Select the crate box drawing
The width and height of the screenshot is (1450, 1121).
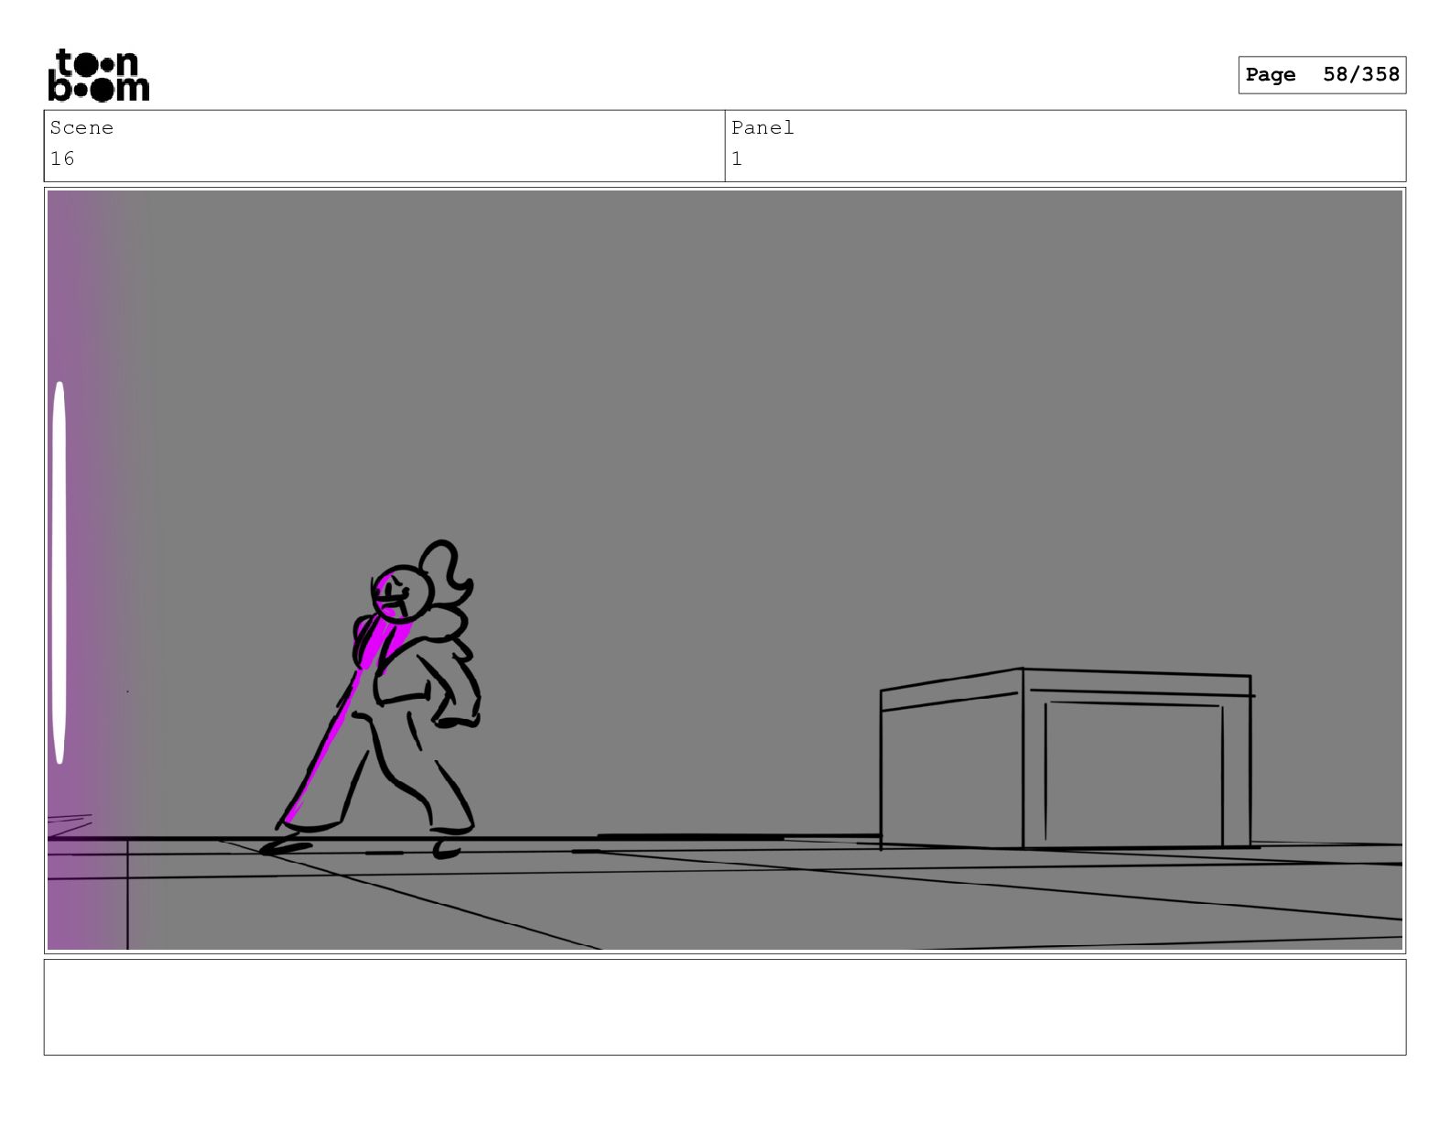(x=1066, y=758)
